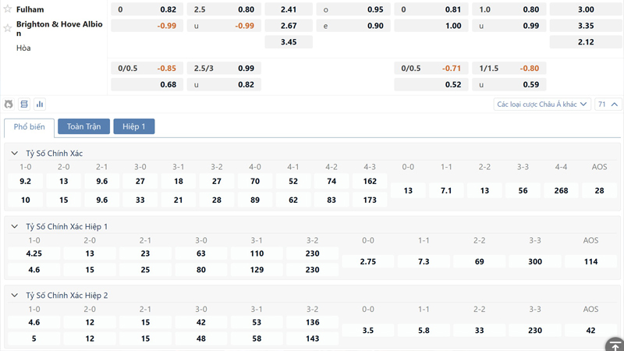Pick the draw (Hòa) odds 3.45
Screen dimensions: 624x351
coord(288,41)
